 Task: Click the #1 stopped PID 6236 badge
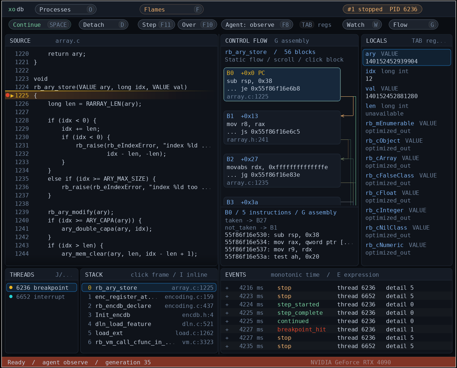tap(382, 9)
